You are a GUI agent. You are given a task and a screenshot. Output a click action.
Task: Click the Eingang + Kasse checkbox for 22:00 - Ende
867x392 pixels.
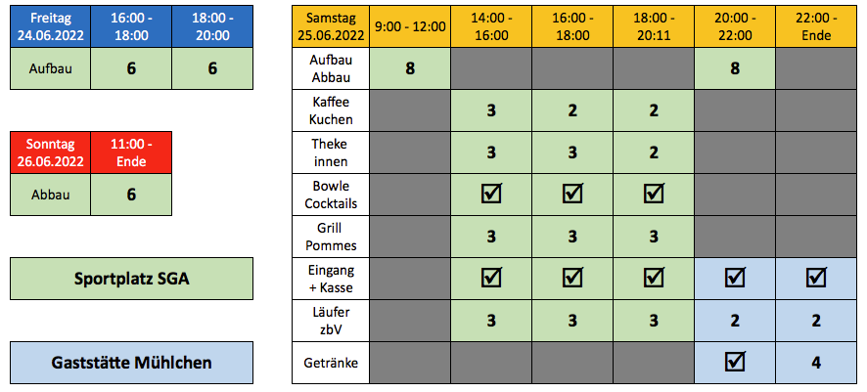pos(816,278)
